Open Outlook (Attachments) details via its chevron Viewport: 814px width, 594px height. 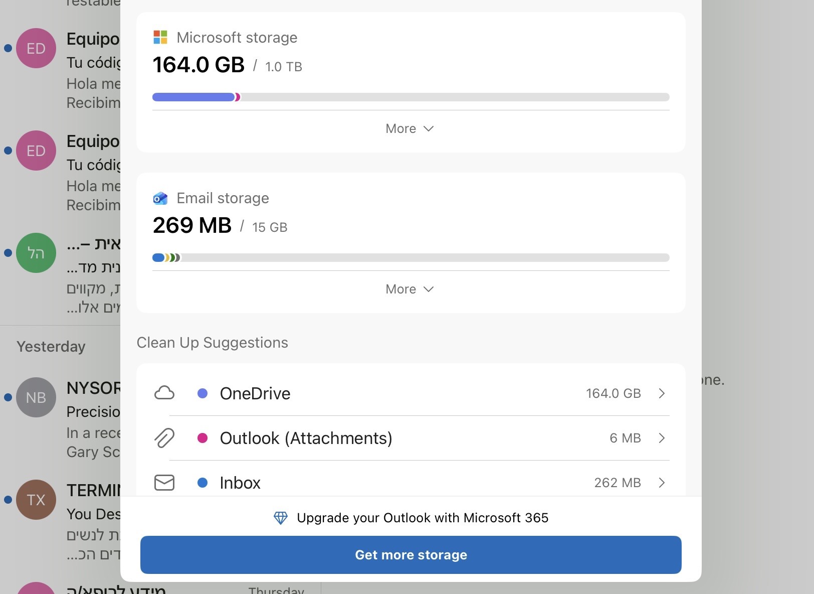coord(662,438)
